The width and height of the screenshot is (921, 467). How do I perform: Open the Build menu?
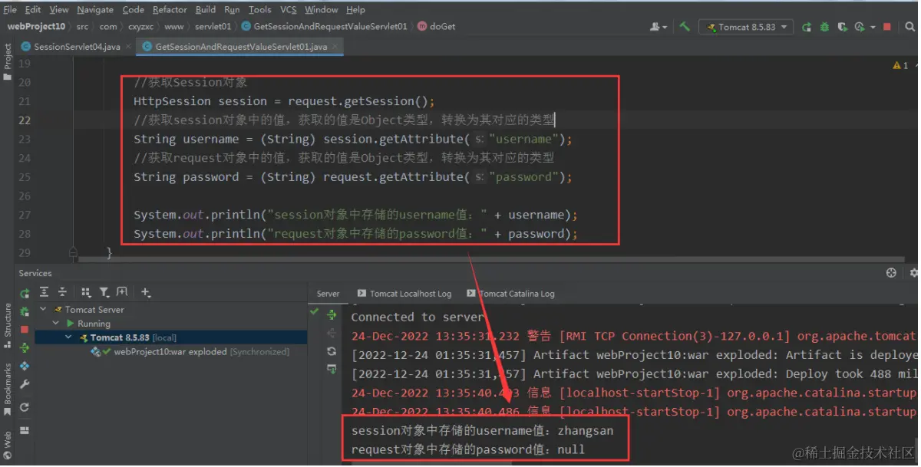(206, 10)
